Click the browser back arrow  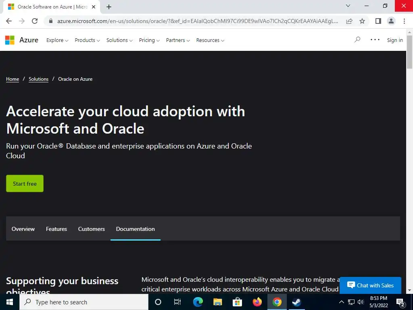tap(9, 21)
